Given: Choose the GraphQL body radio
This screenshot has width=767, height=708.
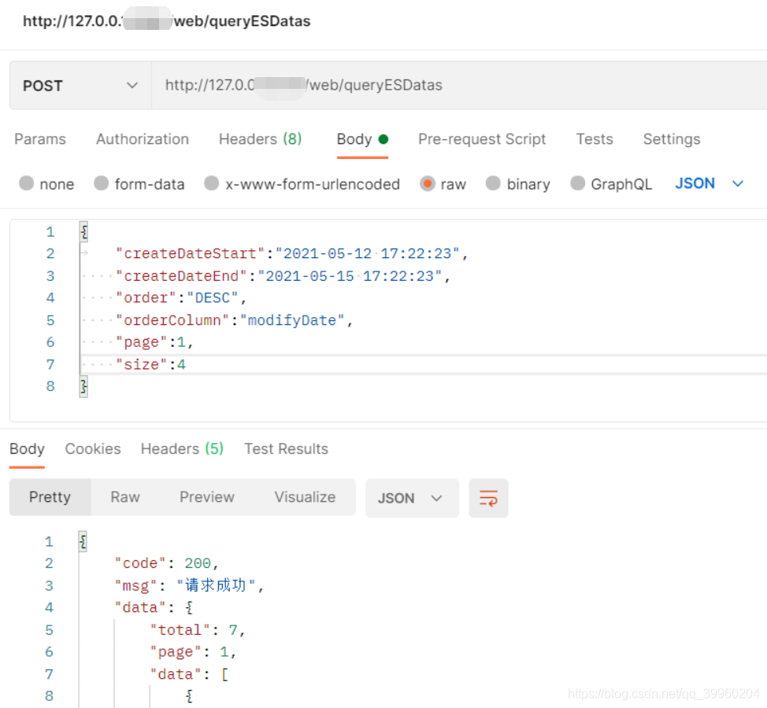Looking at the screenshot, I should [x=578, y=183].
